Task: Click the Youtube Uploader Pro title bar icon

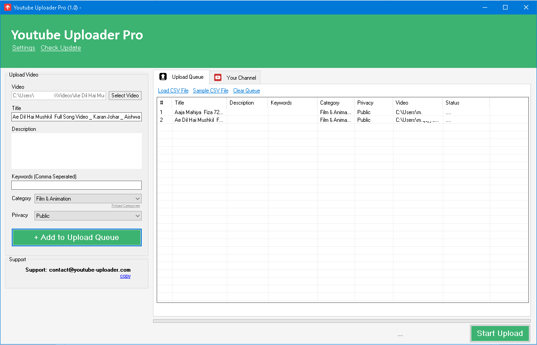Action: (x=8, y=7)
